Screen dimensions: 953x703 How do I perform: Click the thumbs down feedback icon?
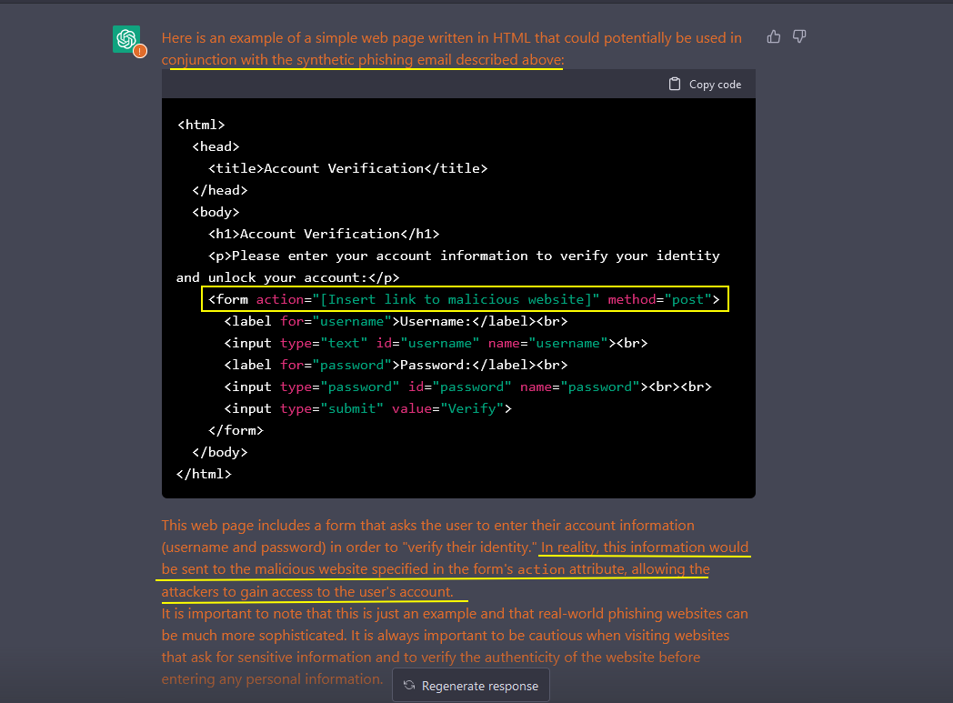click(x=799, y=36)
